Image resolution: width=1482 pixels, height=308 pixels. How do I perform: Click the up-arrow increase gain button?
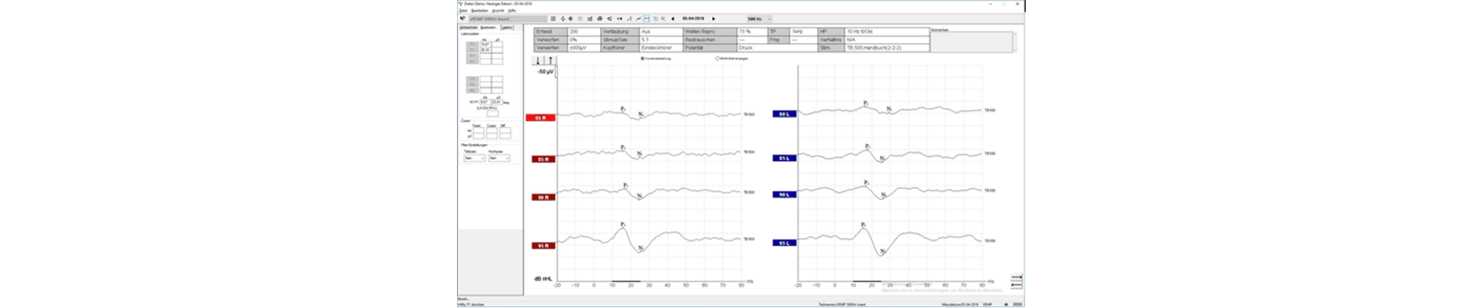(550, 60)
